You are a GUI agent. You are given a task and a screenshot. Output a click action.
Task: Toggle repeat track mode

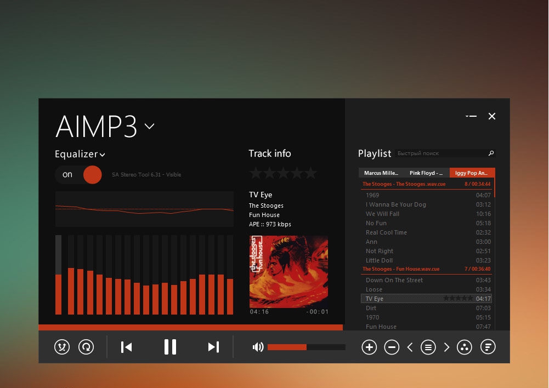[86, 347]
